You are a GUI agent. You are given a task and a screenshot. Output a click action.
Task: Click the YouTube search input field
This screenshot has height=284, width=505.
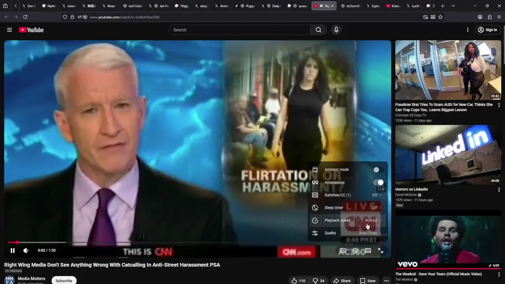[x=240, y=30]
